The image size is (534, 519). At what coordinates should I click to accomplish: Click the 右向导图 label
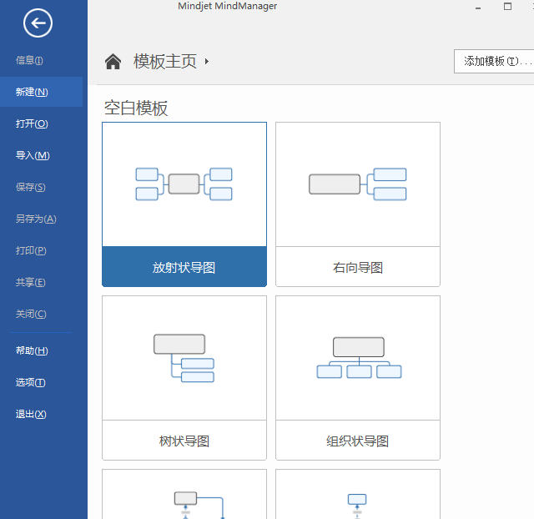pyautogui.click(x=358, y=268)
